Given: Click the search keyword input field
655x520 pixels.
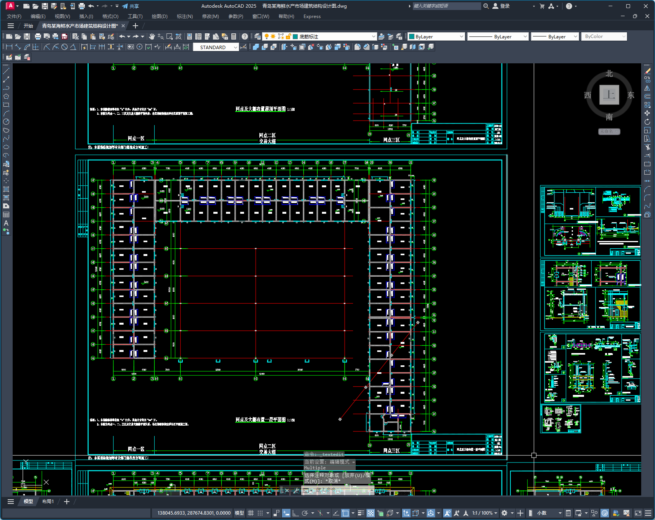Looking at the screenshot, I should (x=447, y=6).
